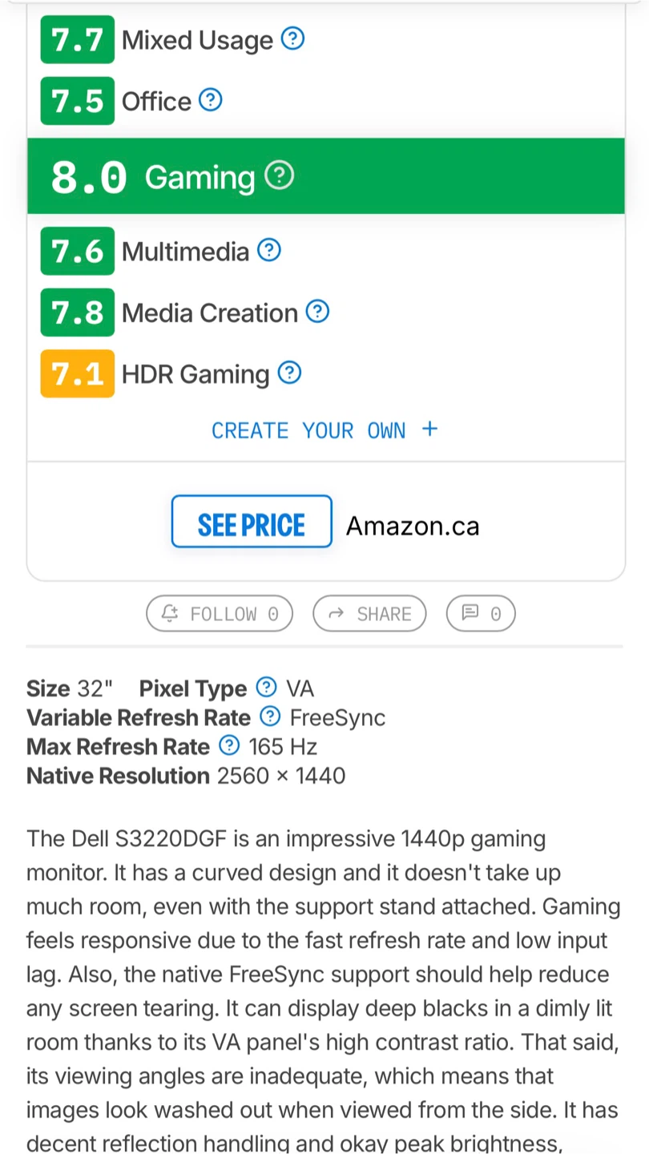
Task: Open Media Creation help tooltip icon
Action: 318,312
